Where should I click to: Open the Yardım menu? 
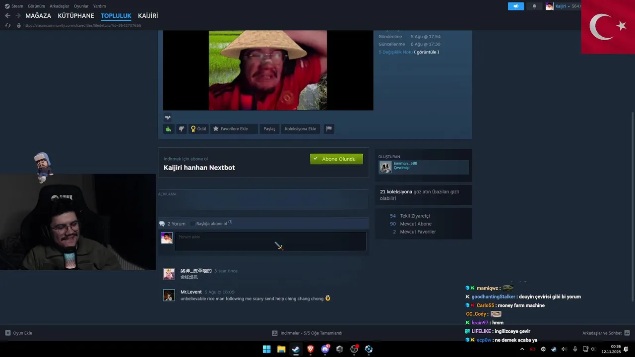click(x=99, y=6)
